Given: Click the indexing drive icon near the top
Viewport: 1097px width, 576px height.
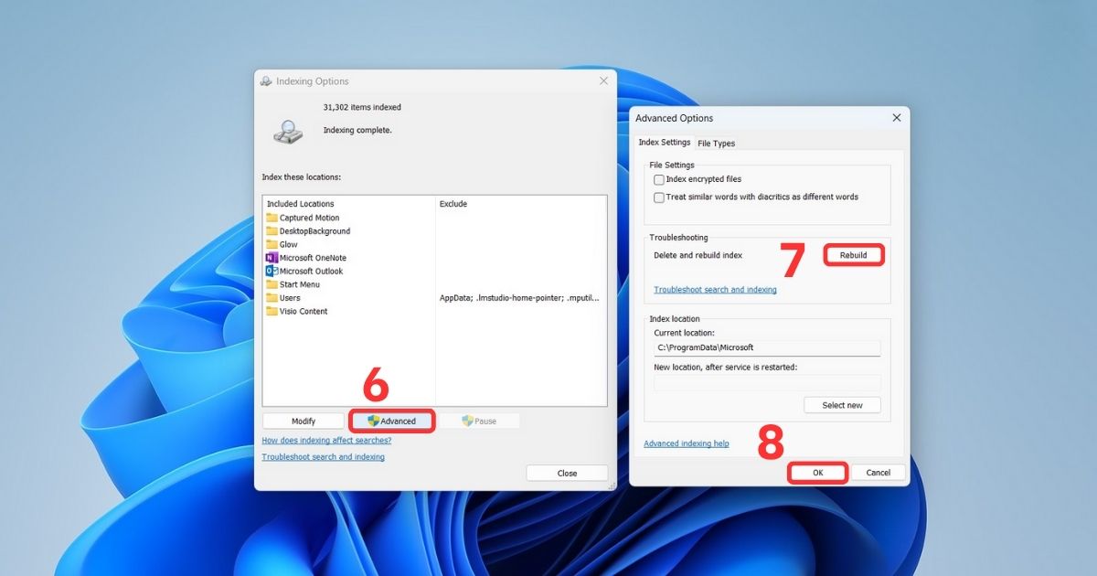Looking at the screenshot, I should (x=286, y=131).
